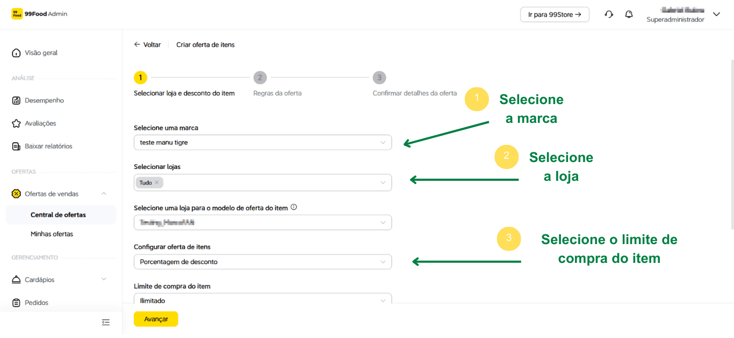The height and width of the screenshot is (338, 734).
Task: Select Central de ofertas menu item
Action: tap(58, 215)
